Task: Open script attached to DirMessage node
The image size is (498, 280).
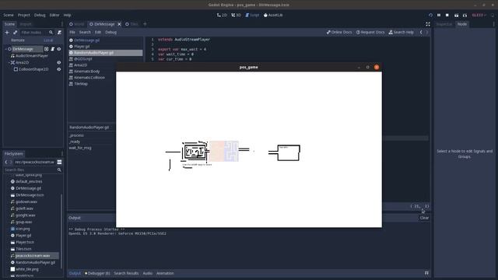Action: [x=53, y=49]
